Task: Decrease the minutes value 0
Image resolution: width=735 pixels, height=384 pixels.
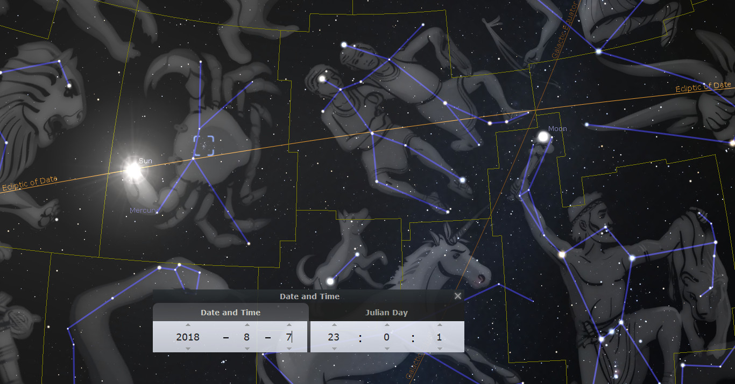Action: [387, 349]
